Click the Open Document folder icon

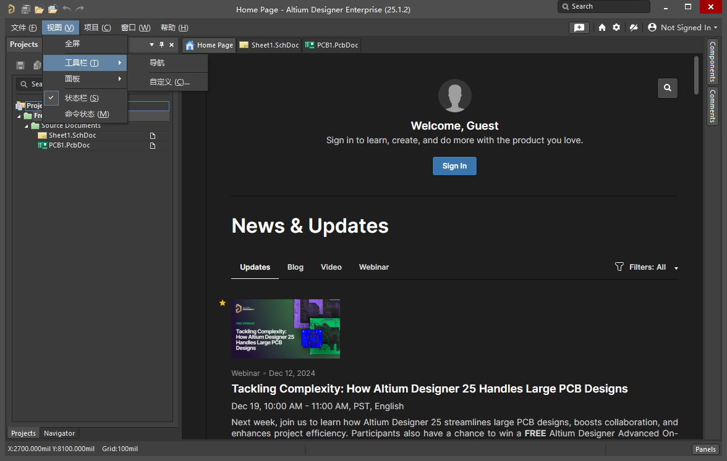tap(40, 9)
